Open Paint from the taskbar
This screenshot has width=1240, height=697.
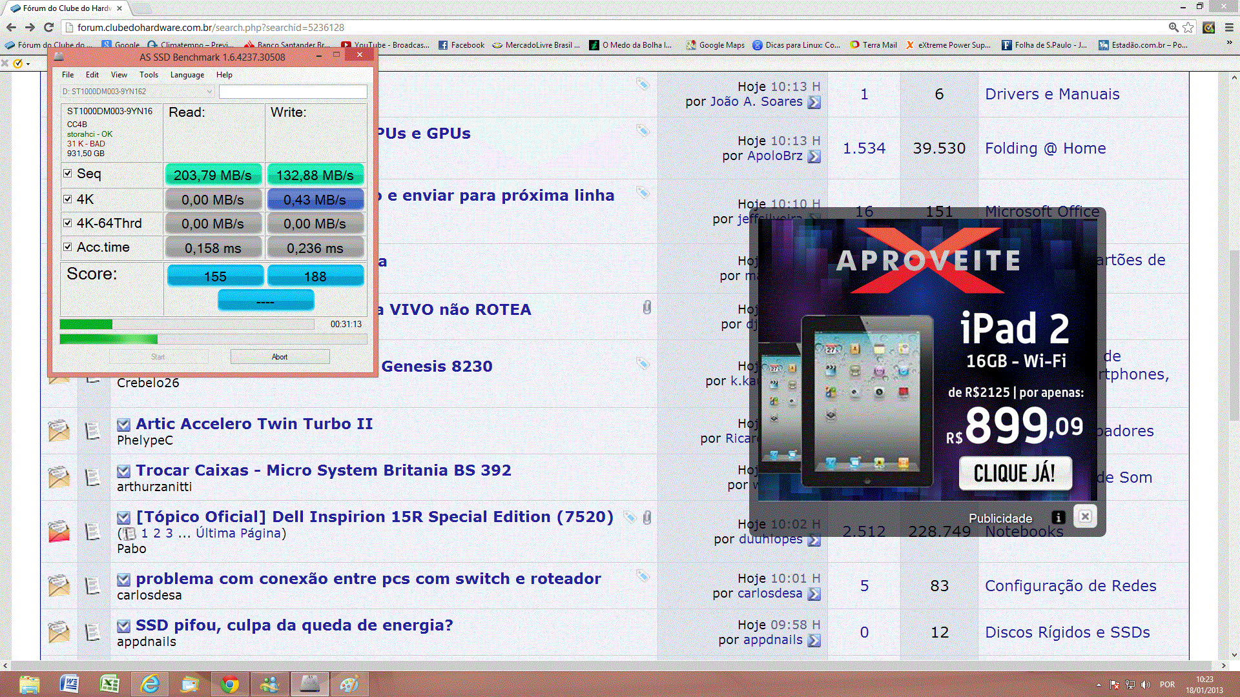[349, 684]
